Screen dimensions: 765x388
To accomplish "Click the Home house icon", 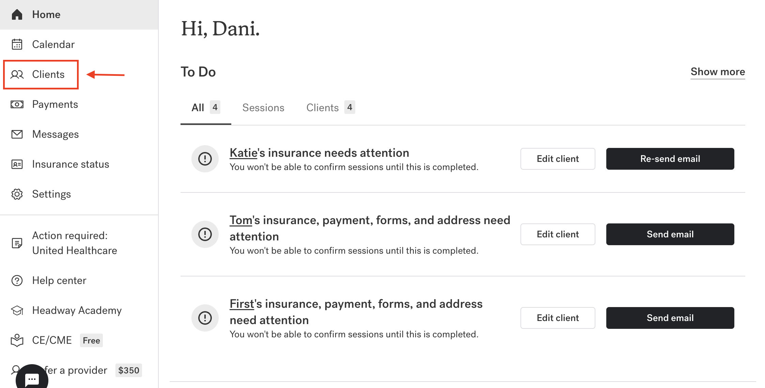I will [17, 15].
